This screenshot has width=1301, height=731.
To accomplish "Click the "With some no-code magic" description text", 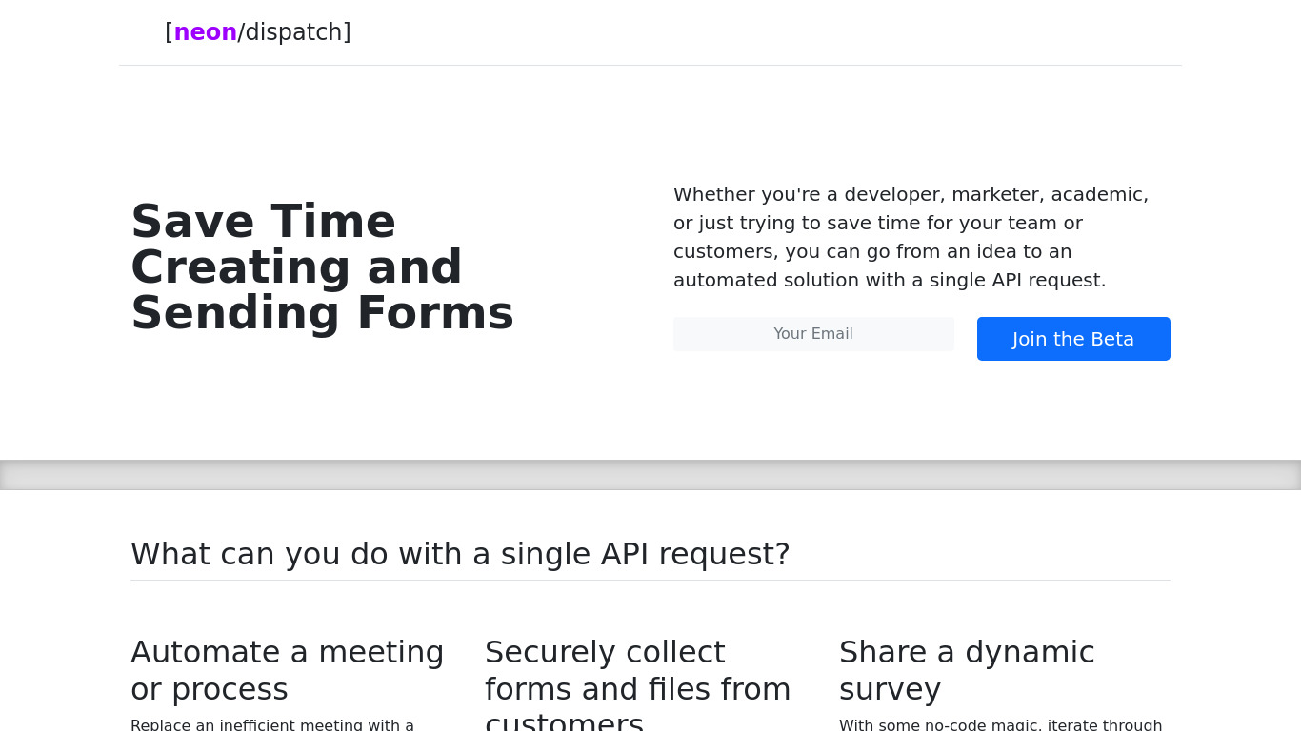I will click(x=1000, y=725).
